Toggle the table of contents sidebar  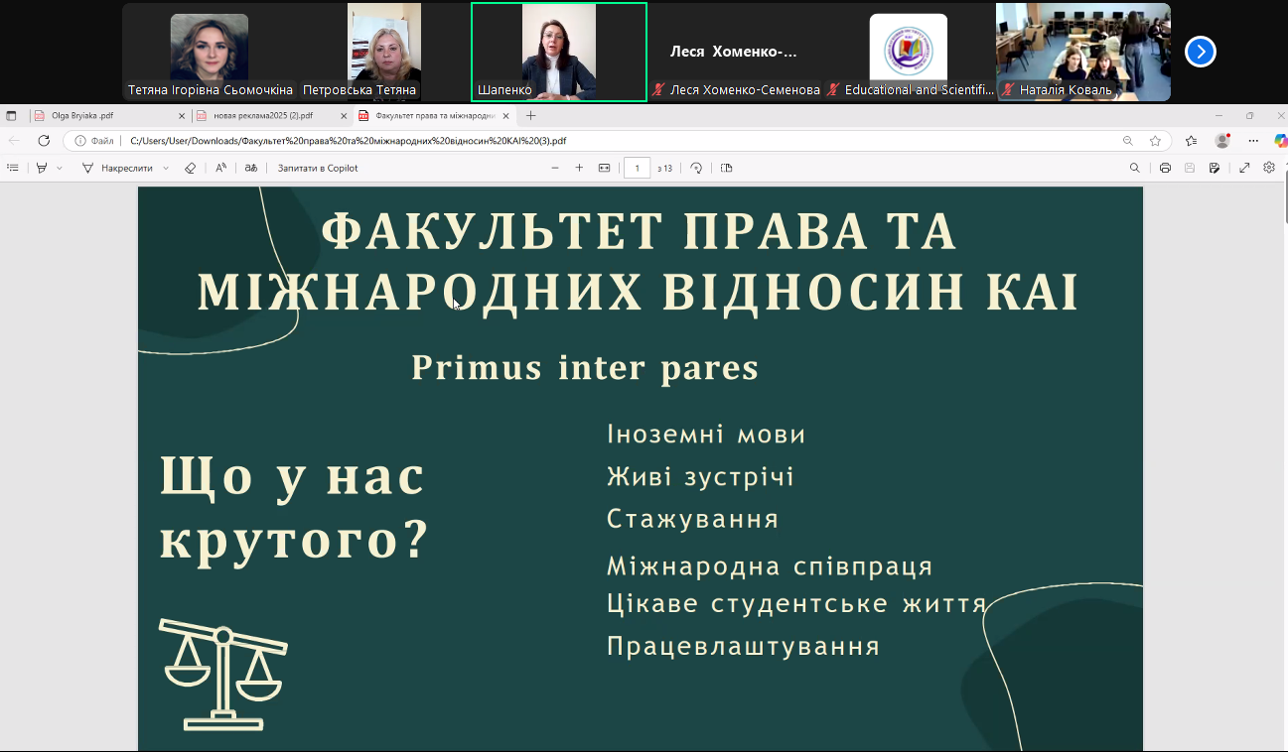[x=12, y=169]
